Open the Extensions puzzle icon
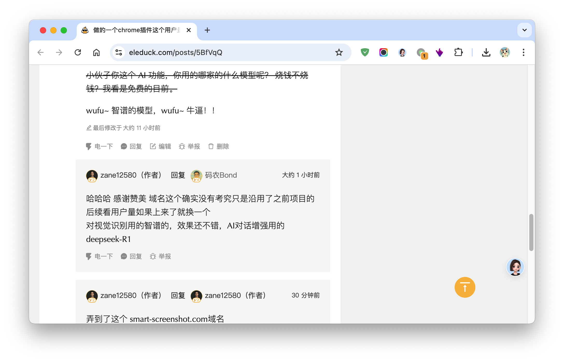Image resolution: width=564 pixels, height=362 pixels. click(x=458, y=52)
